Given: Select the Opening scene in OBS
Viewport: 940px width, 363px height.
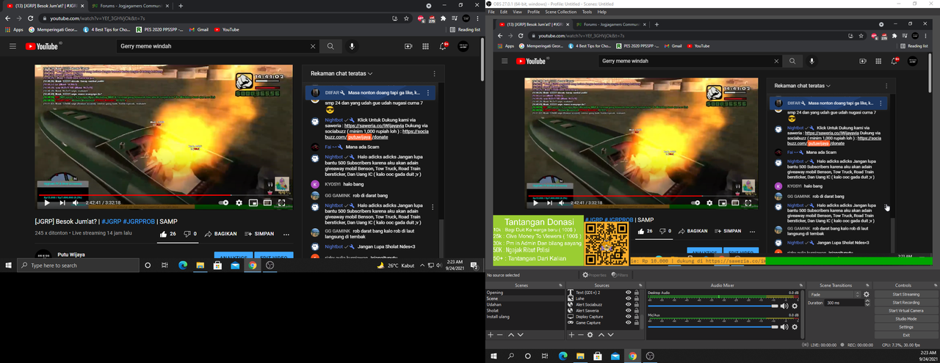Looking at the screenshot, I should click(524, 292).
